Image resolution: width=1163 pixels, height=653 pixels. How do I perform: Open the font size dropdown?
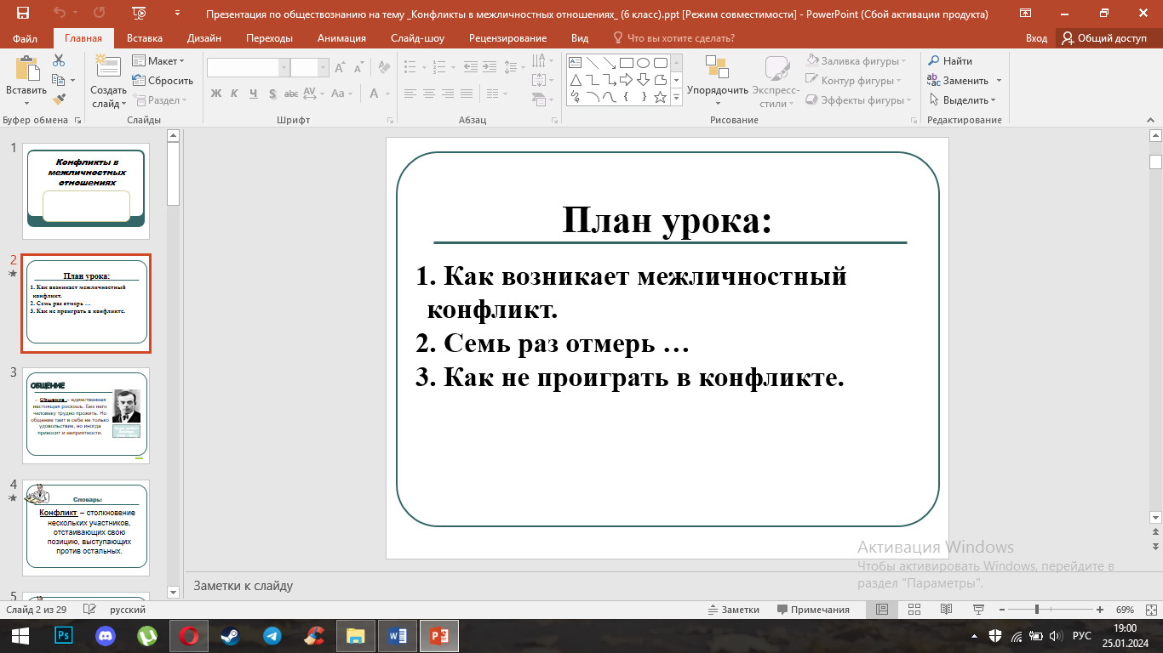coord(324,68)
